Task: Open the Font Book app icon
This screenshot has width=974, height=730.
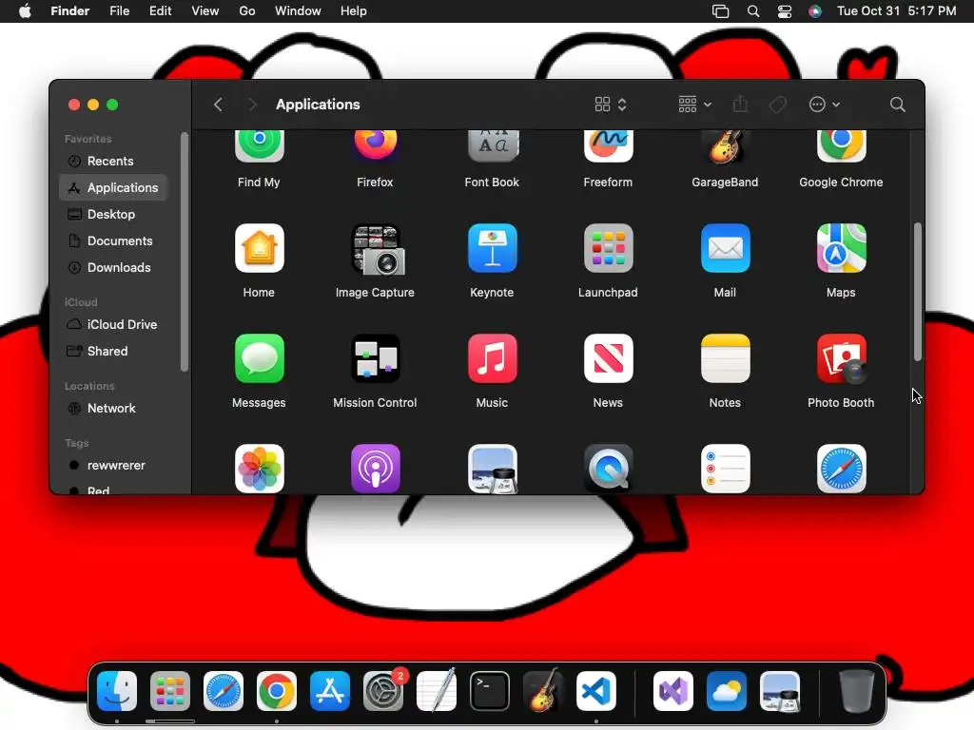Action: point(492,146)
